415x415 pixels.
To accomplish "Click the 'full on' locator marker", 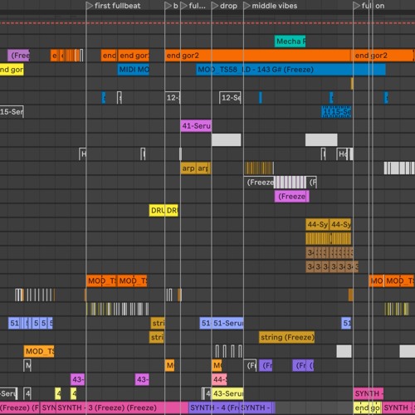I will 369,6.
